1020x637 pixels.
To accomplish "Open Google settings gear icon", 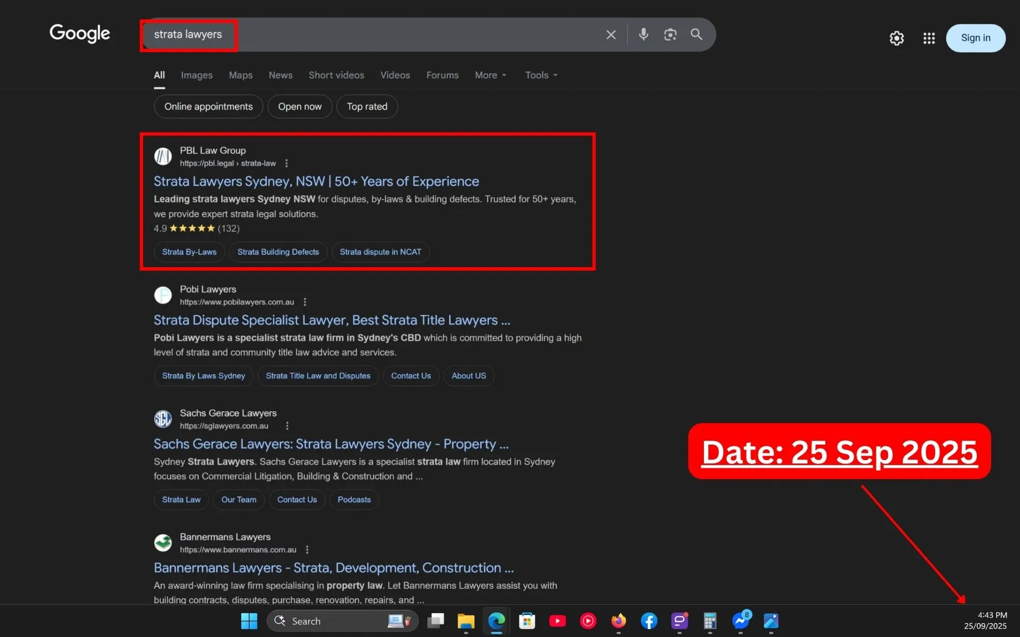I will pos(896,38).
